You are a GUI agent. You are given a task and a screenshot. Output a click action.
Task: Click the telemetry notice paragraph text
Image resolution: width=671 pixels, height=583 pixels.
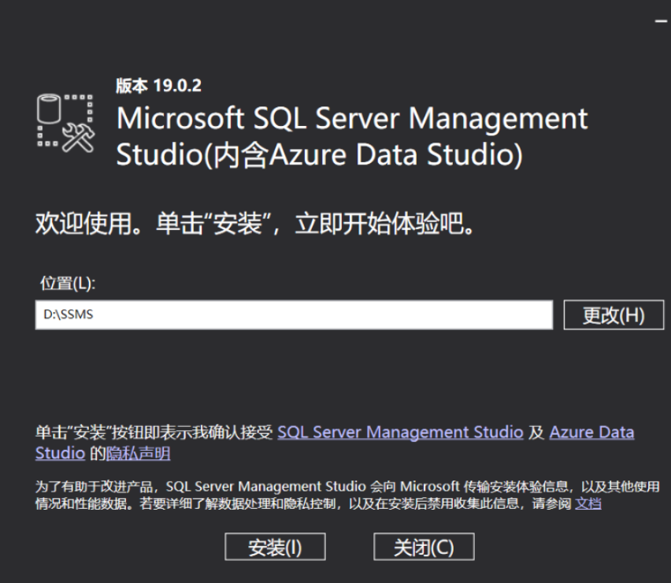tap(347, 495)
